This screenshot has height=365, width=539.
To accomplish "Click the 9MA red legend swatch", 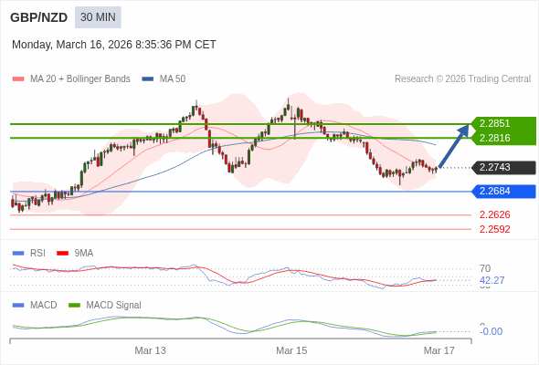I will pyautogui.click(x=62, y=254).
